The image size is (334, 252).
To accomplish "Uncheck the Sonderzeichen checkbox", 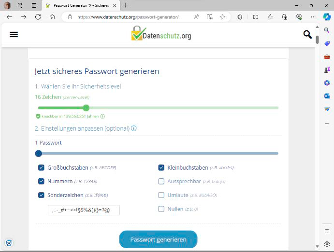I will click(x=41, y=195).
